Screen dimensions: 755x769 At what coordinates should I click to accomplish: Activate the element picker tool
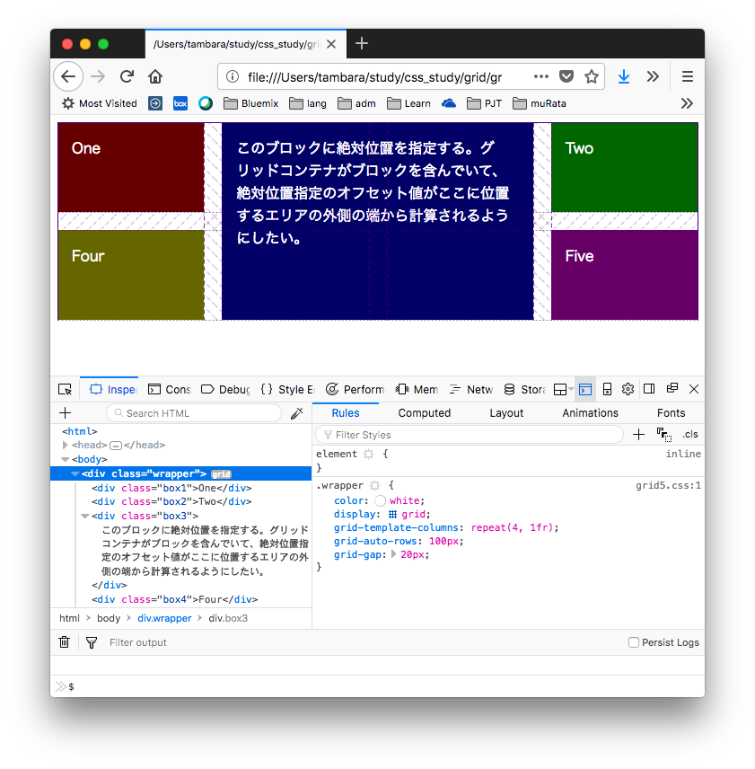pos(65,389)
